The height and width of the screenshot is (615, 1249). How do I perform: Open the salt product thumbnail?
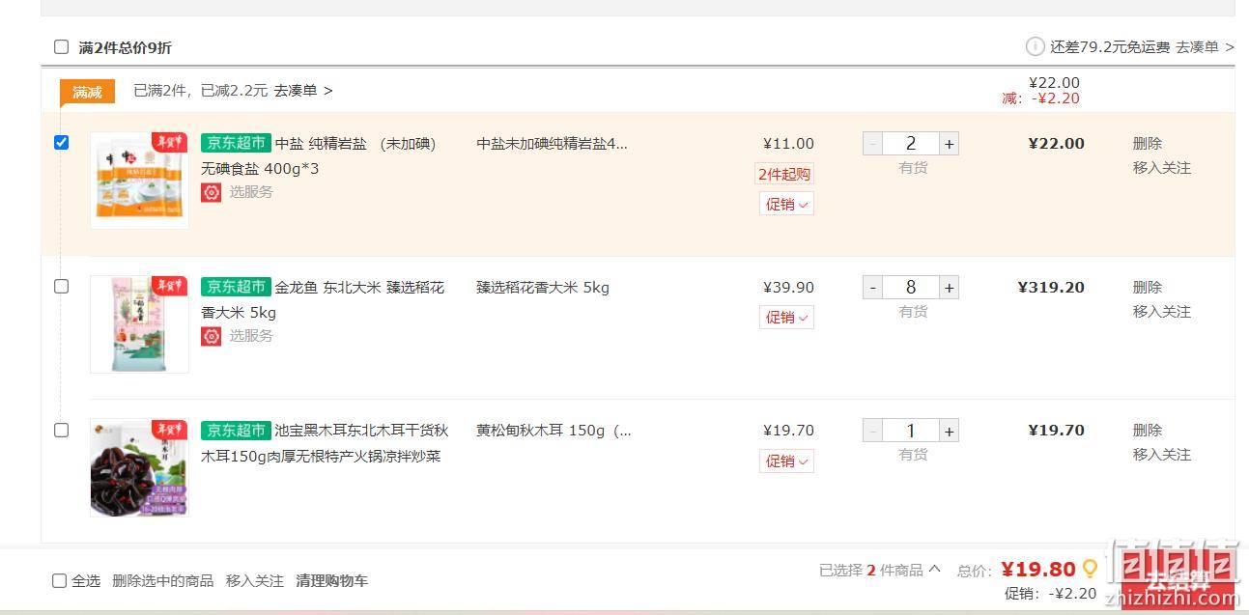pyautogui.click(x=139, y=181)
